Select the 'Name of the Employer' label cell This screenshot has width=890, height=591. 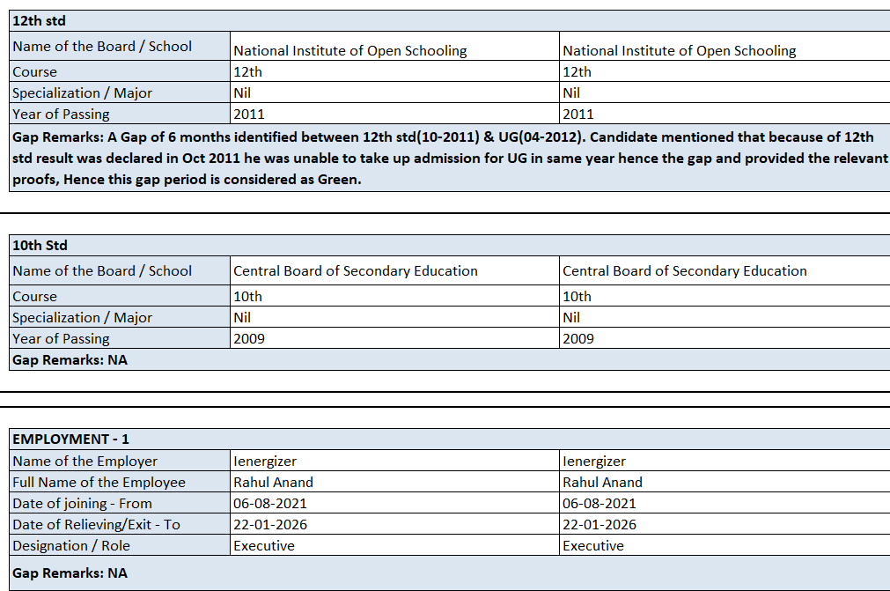85,462
